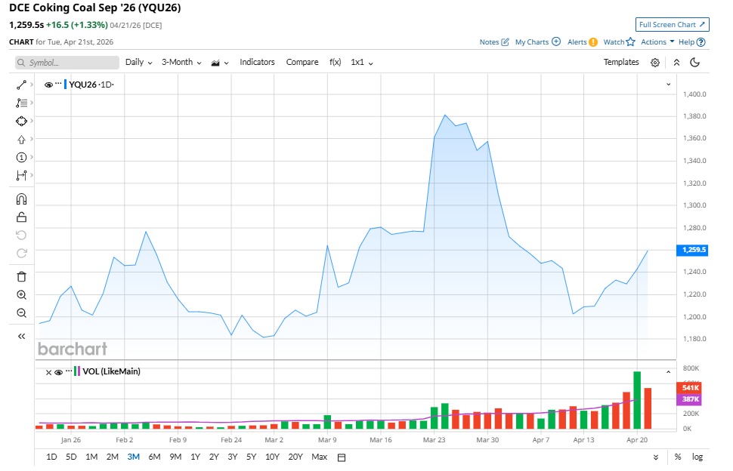Open the Full Screen Chart view
Viewport: 733px width, 471px height.
click(671, 24)
